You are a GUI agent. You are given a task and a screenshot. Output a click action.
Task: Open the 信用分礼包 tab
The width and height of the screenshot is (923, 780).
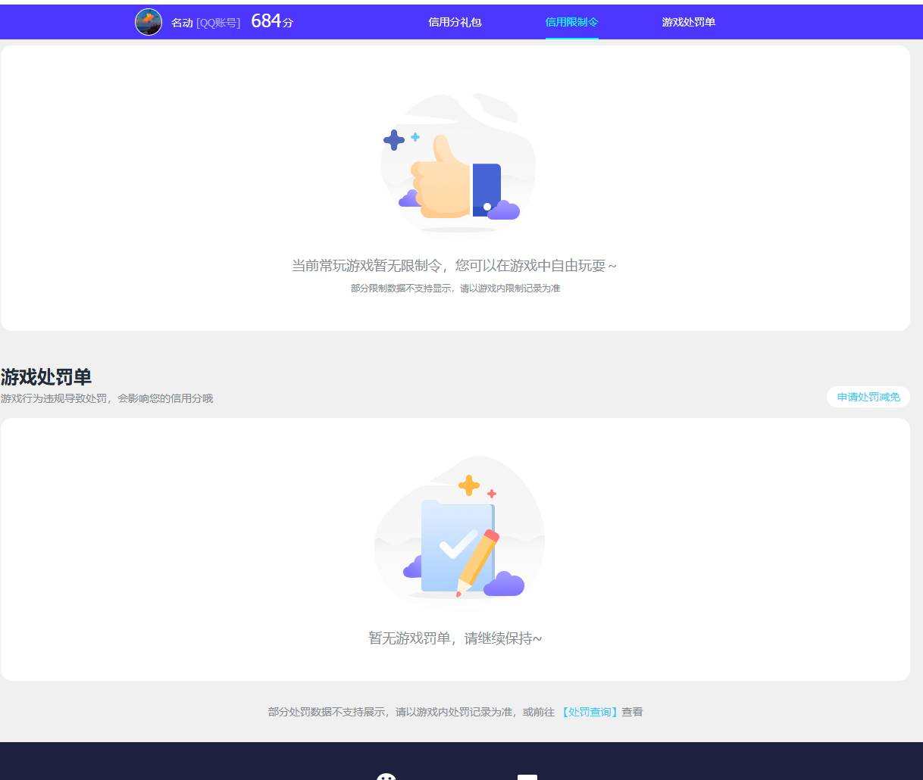(455, 22)
